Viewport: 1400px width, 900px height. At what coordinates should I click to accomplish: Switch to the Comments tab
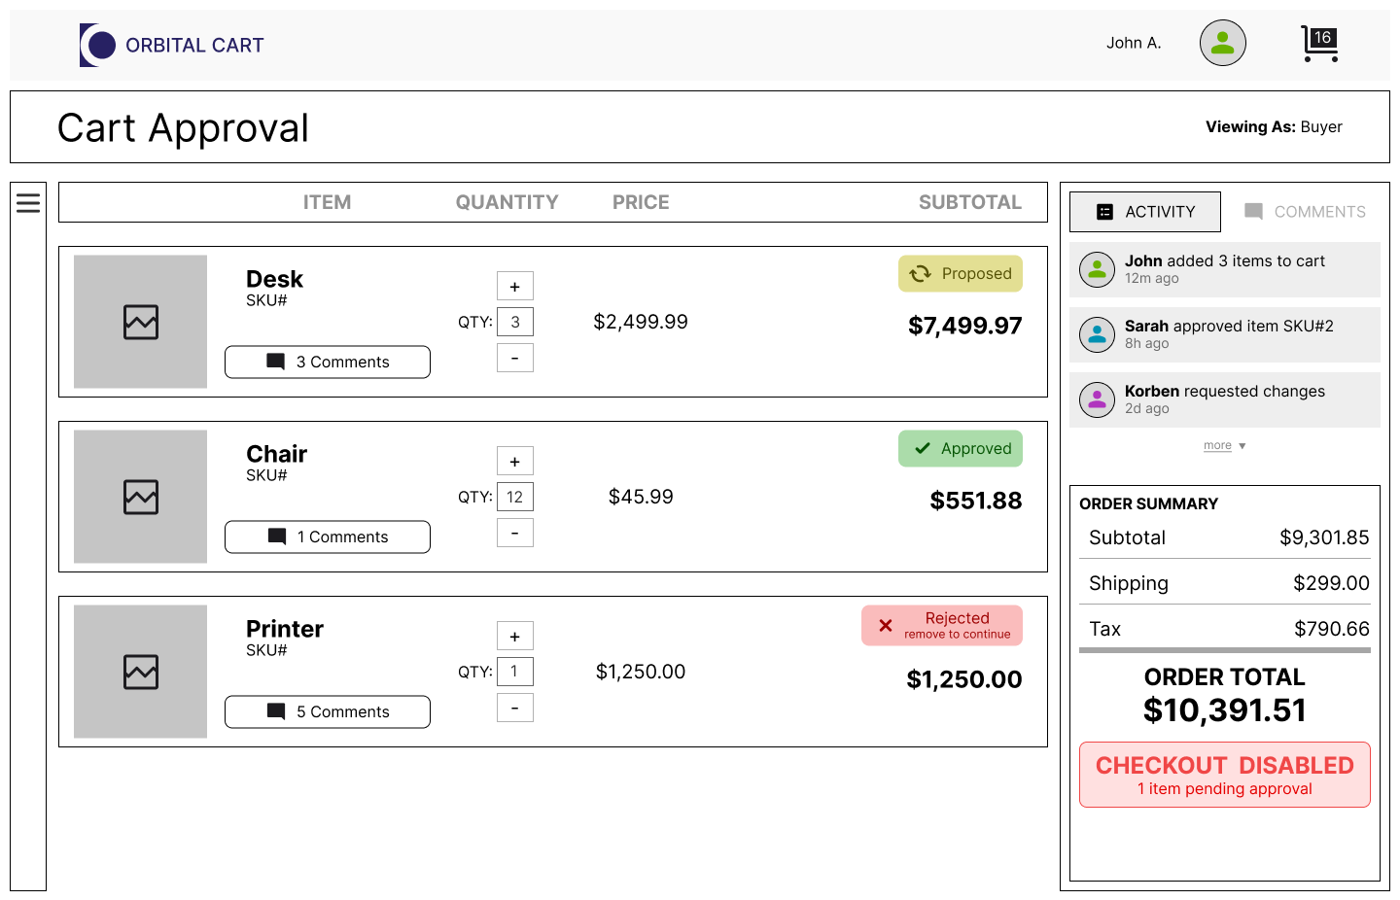1305,212
